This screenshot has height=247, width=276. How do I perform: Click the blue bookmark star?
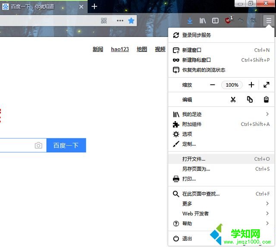131,21
